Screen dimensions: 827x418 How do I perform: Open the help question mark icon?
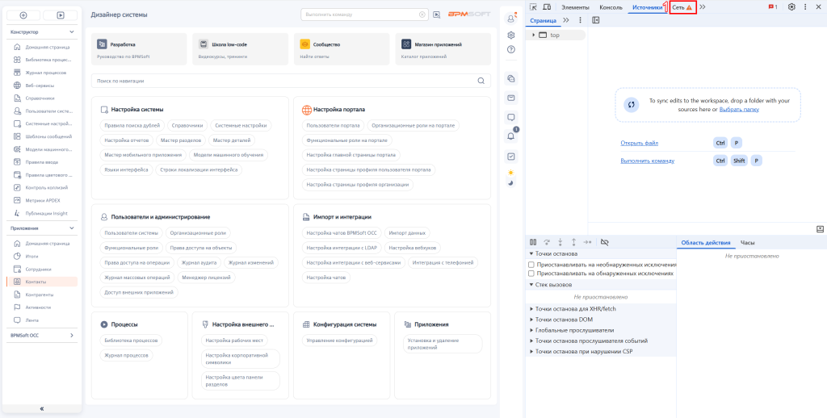pos(510,50)
